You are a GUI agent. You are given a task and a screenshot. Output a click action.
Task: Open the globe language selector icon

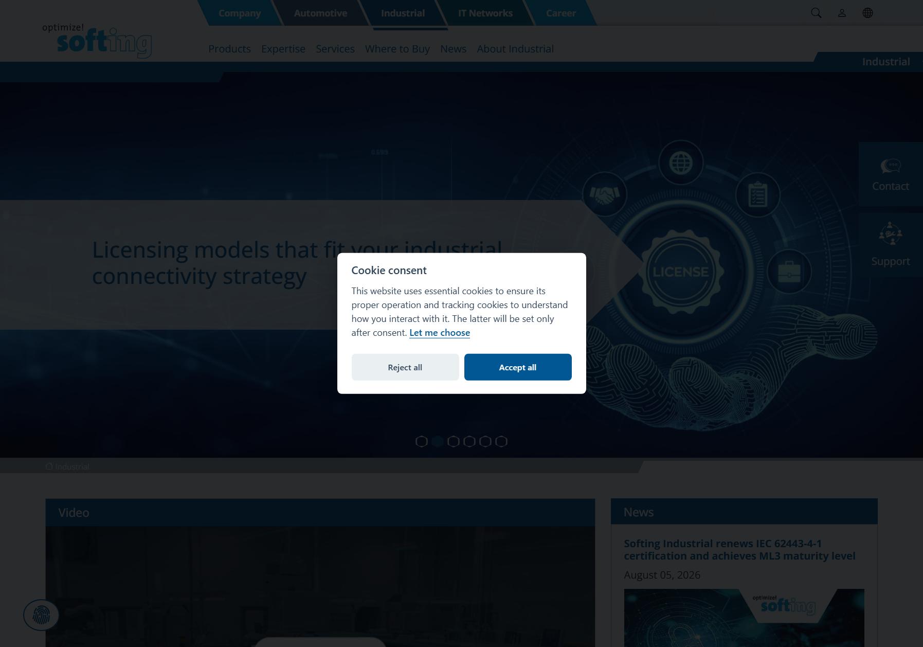tap(867, 13)
